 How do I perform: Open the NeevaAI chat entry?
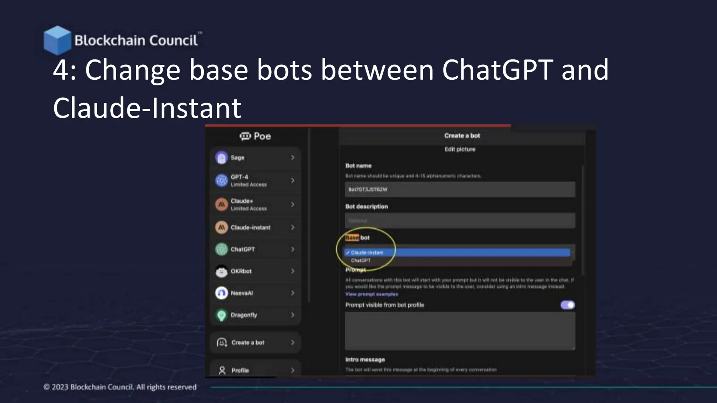point(255,293)
